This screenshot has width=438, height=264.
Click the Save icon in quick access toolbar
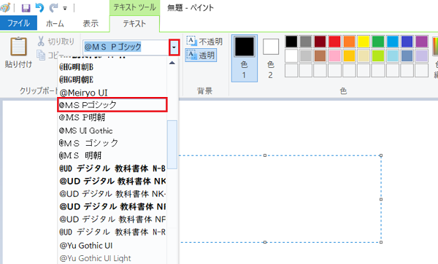point(26,8)
